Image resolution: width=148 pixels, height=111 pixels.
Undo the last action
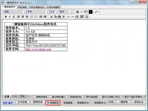click(69, 17)
